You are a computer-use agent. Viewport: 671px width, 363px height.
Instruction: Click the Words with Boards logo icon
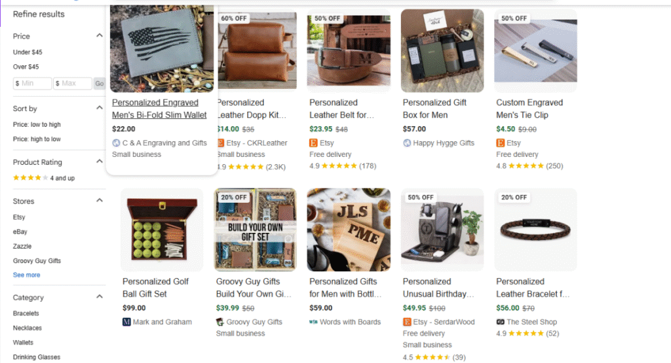tap(313, 322)
